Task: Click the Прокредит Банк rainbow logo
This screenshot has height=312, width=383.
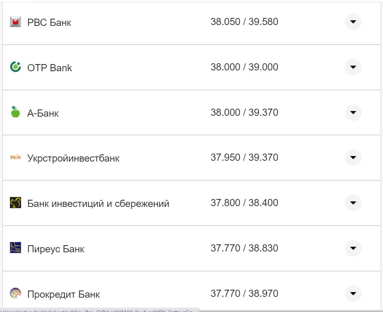Action: (x=15, y=293)
